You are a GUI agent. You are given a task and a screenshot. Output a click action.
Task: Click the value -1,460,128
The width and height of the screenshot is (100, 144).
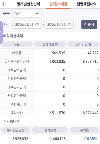point(57,139)
